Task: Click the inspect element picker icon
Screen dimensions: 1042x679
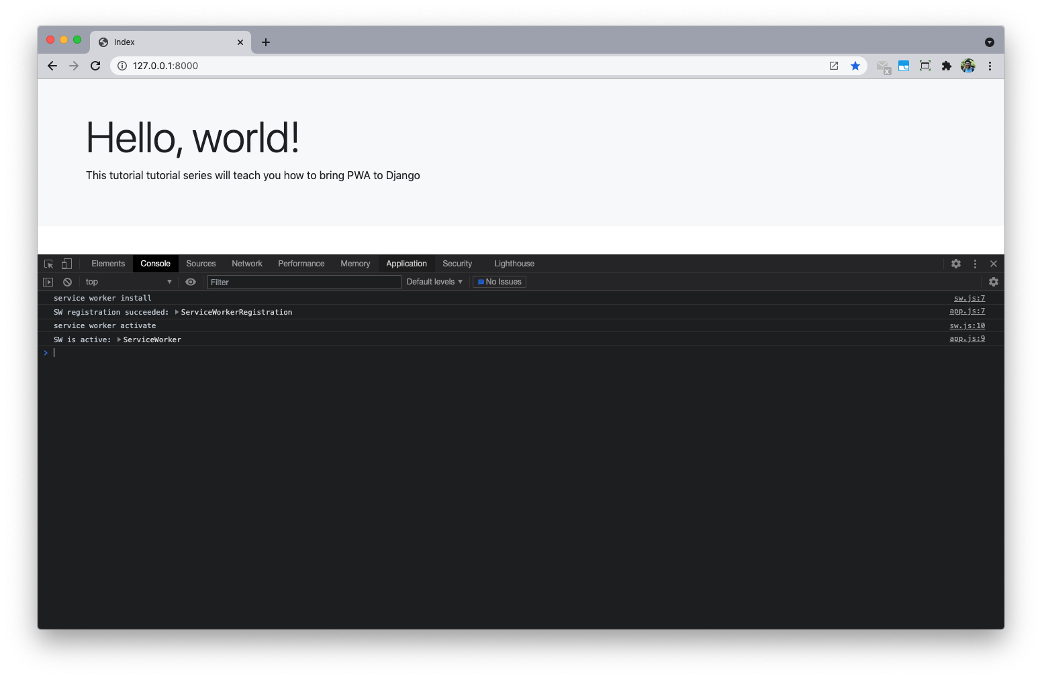Action: coord(48,264)
